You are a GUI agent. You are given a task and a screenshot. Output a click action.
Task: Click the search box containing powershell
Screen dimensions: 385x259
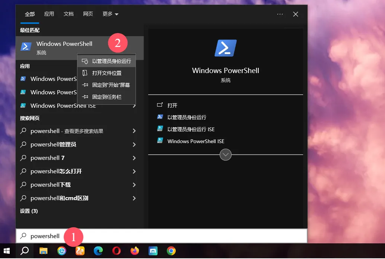[x=162, y=236]
